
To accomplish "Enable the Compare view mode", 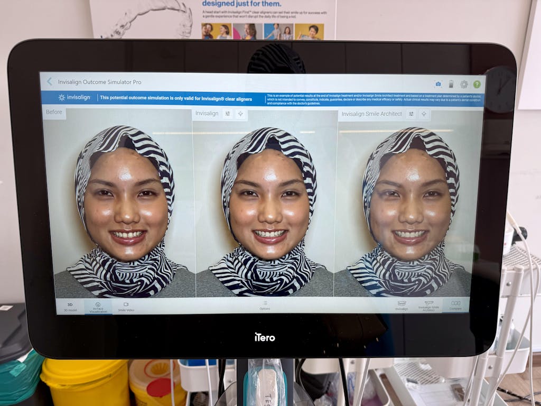I will pos(455,305).
